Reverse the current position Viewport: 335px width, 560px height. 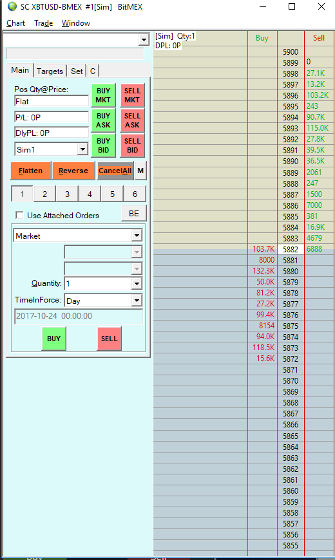(x=73, y=171)
